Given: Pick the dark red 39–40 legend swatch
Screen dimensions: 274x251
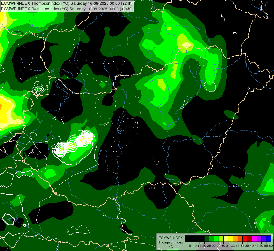Looking at the screenshot, I should click(x=250, y=238).
